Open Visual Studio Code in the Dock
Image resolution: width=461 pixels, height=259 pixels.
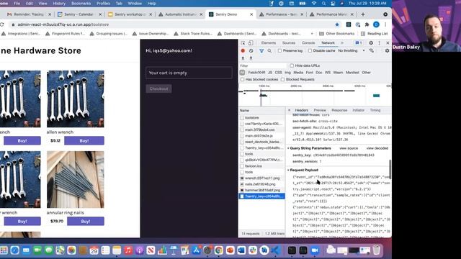(275, 250)
